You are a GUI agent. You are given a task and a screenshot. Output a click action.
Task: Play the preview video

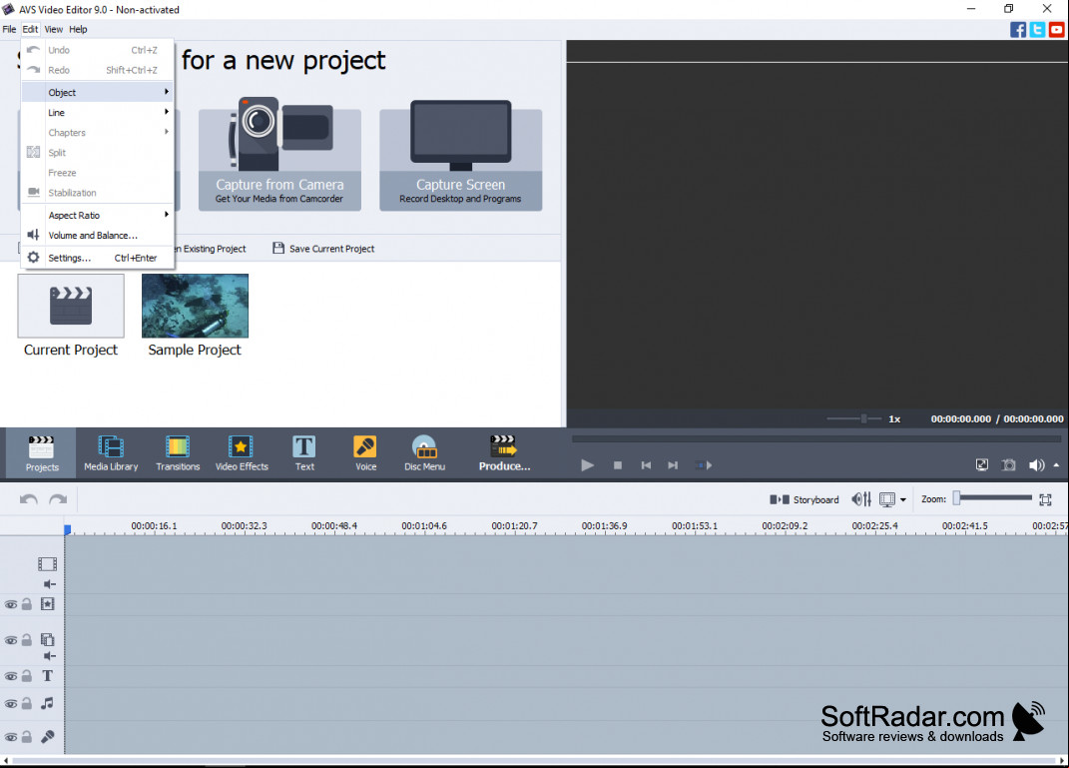pos(587,465)
